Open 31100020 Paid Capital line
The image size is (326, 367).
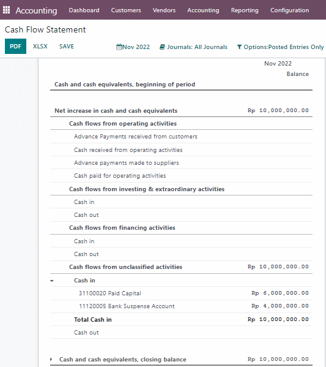point(181,293)
